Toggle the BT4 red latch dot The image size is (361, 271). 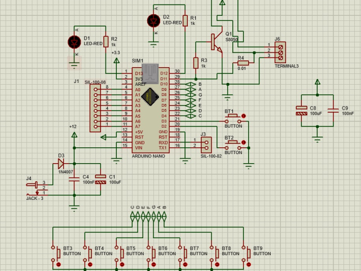click(x=90, y=264)
